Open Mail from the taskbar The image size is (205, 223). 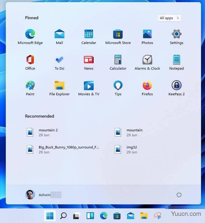(x=131, y=216)
